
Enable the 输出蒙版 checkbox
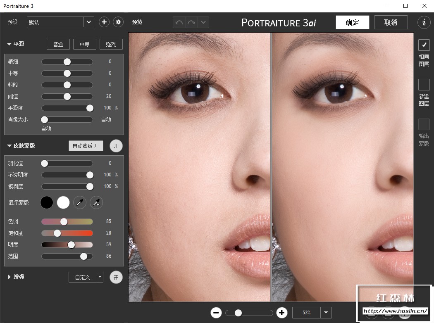424,124
